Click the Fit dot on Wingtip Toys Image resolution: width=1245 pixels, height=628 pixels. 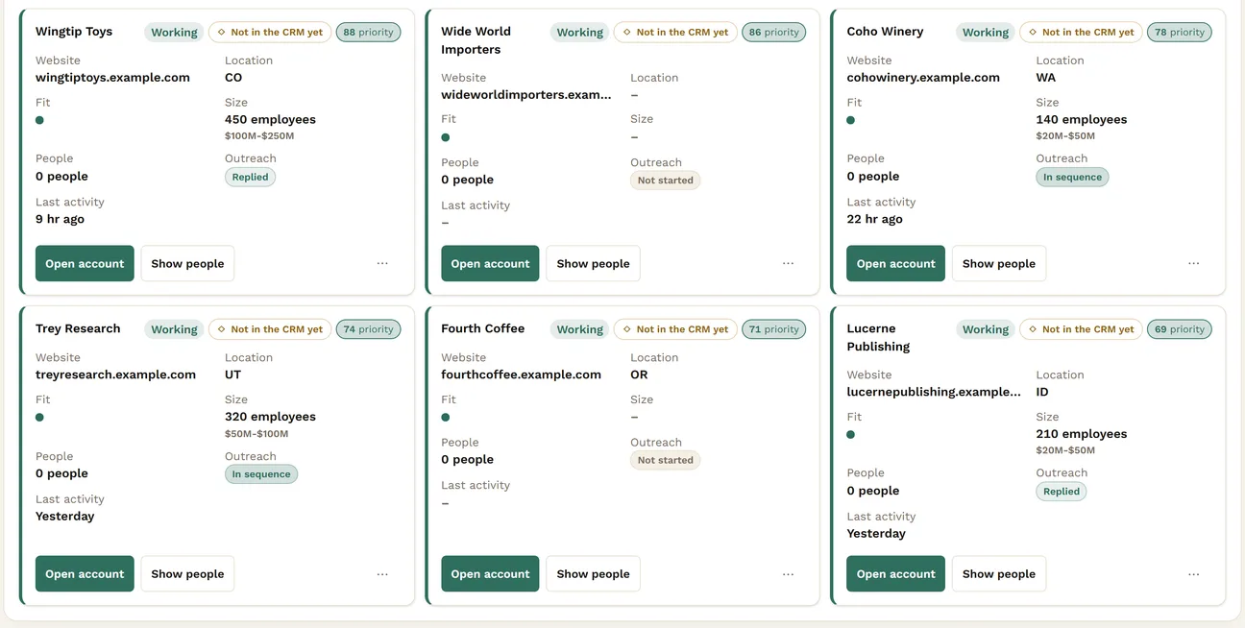click(x=39, y=120)
